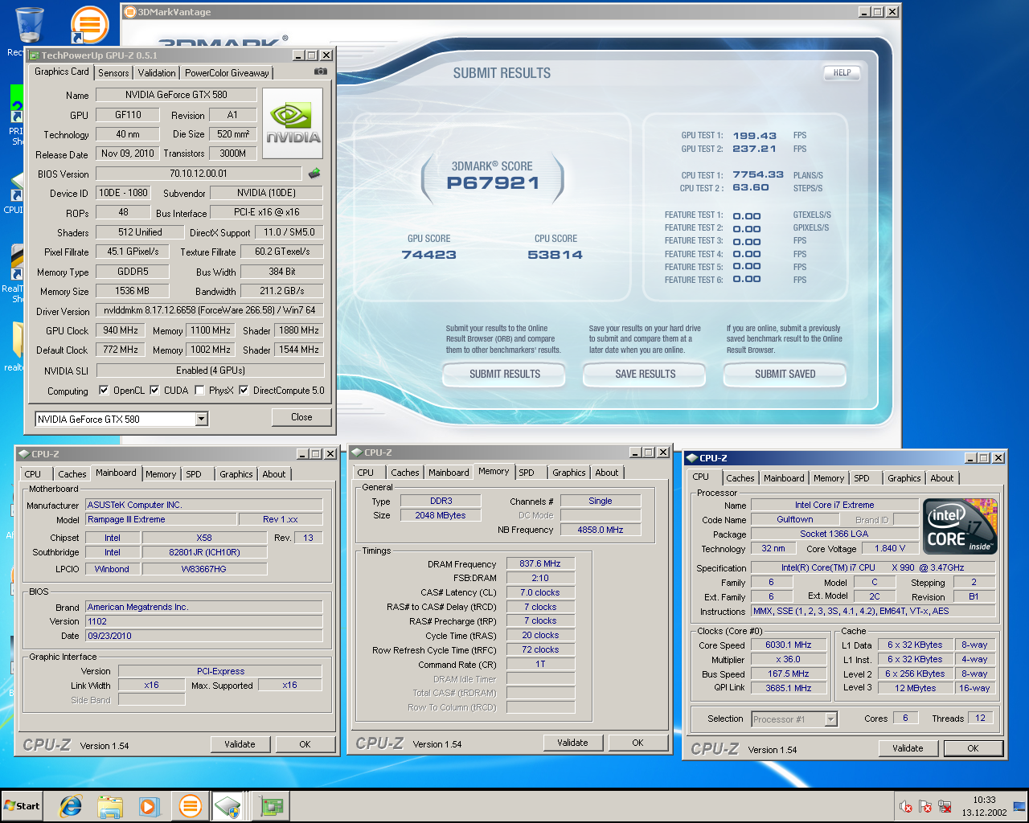This screenshot has width=1029, height=823.
Task: Click the GPU-Z title bar icon
Action: tap(35, 55)
